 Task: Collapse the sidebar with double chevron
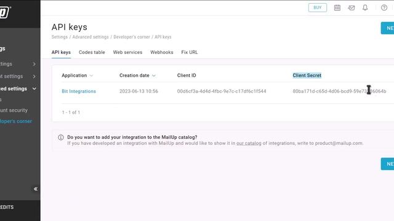(36, 189)
